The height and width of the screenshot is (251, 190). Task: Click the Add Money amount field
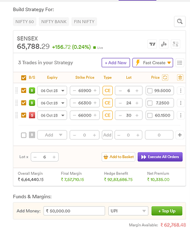(74, 211)
